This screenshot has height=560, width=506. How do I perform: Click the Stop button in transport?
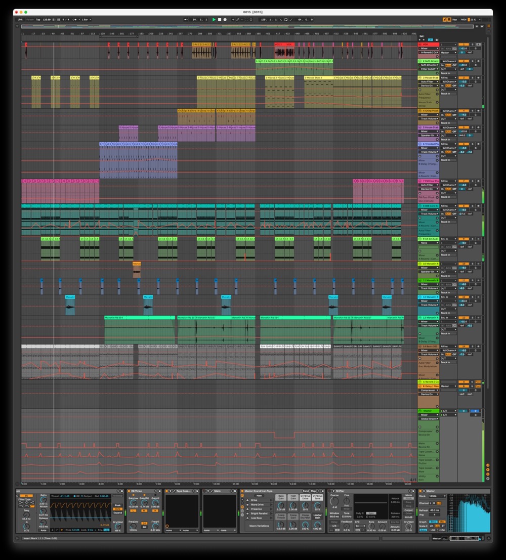pos(220,20)
